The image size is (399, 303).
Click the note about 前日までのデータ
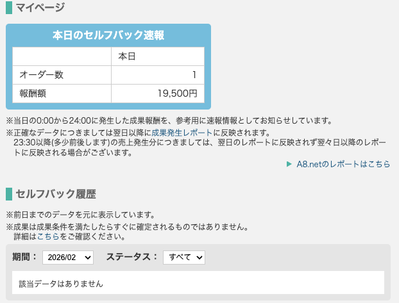coord(80,214)
